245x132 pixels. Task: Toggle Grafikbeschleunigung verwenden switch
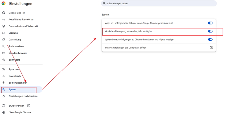pyautogui.click(x=210, y=31)
